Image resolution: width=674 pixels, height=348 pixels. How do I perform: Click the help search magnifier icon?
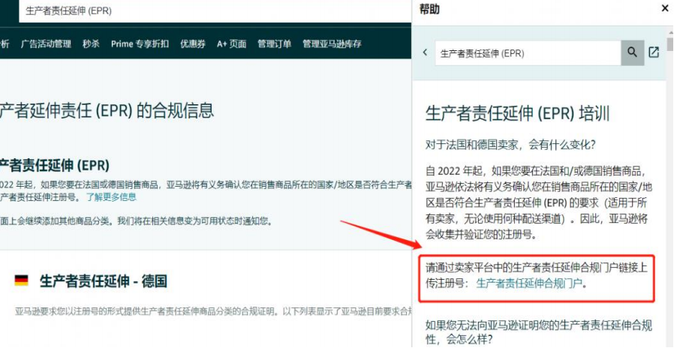point(632,52)
